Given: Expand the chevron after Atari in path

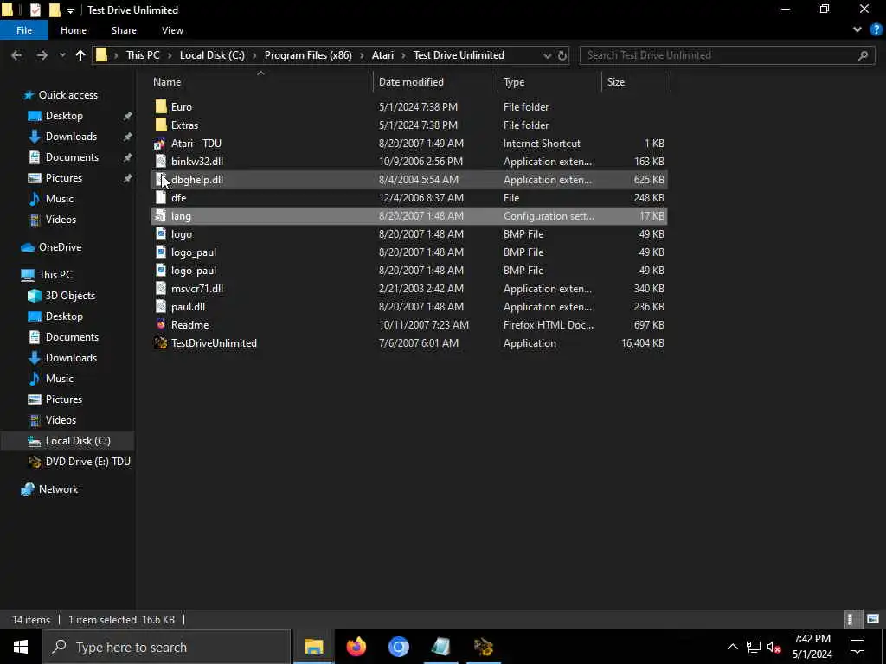Looking at the screenshot, I should pos(403,55).
